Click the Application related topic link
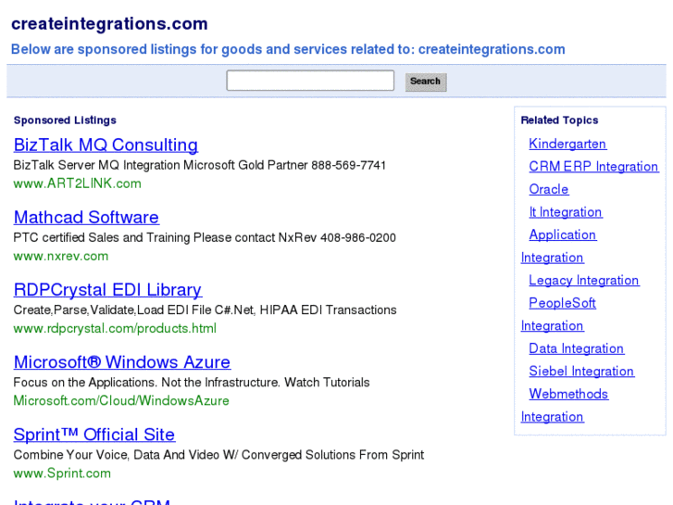 (x=562, y=235)
